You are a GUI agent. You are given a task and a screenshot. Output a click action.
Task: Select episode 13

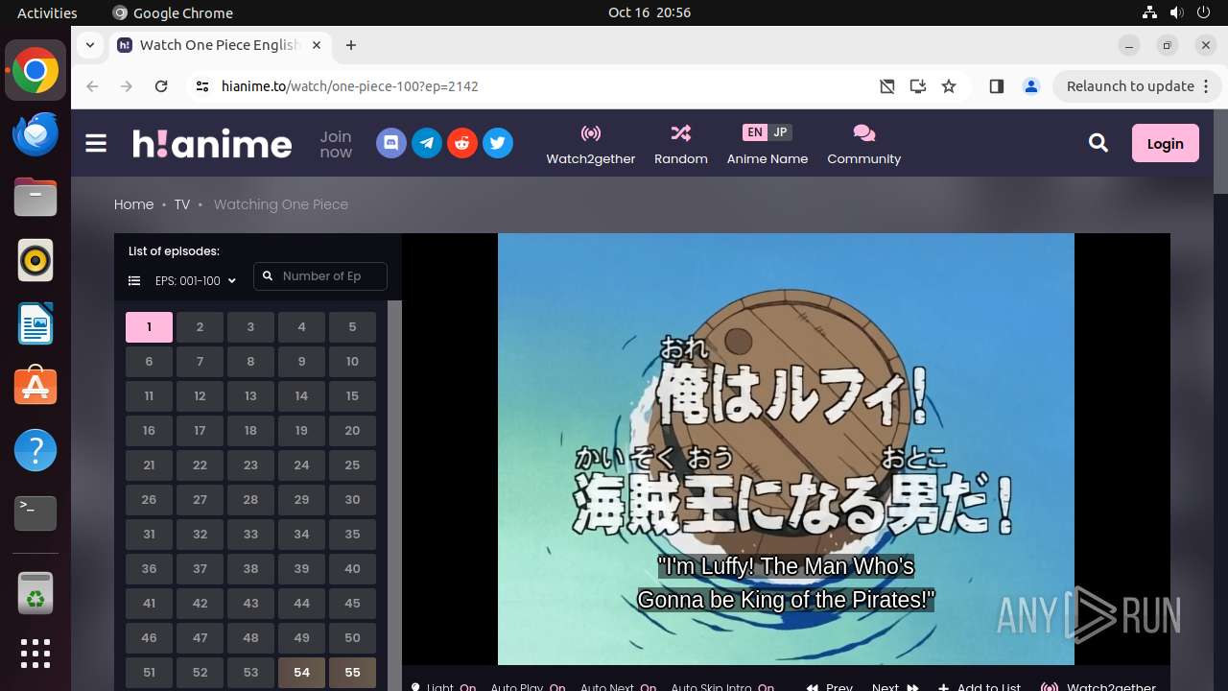coord(250,396)
